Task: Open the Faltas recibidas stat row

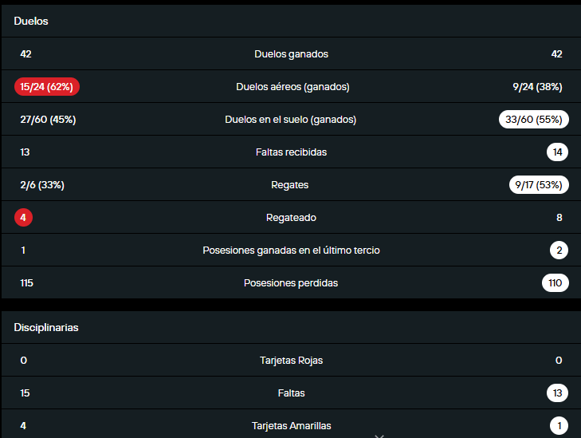Action: pyautogui.click(x=291, y=152)
